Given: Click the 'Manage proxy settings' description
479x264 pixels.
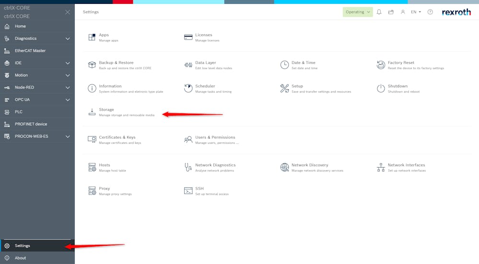Looking at the screenshot, I should pos(115,194).
